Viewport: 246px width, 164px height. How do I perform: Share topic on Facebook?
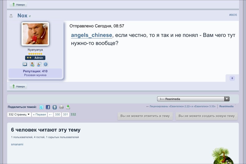[x=48, y=107]
